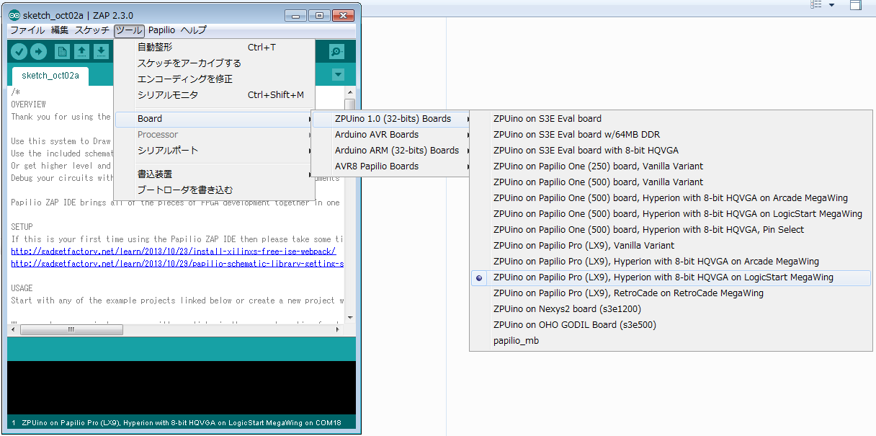This screenshot has height=436, width=876.
Task: Select Papilio One (500) Hyperion on Arcade MegaWing
Action: pos(671,198)
